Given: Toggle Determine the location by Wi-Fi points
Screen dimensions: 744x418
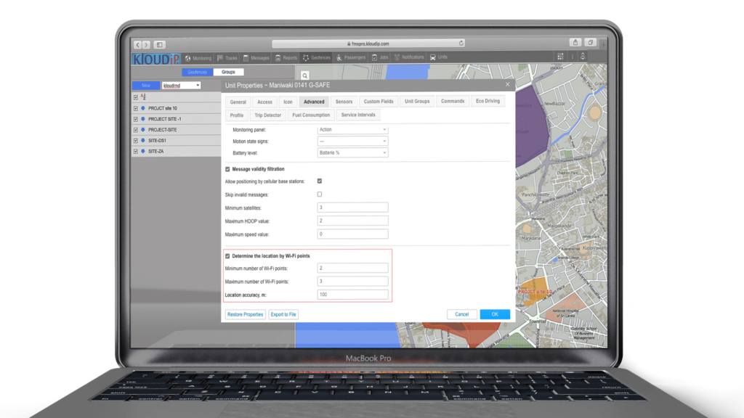Looking at the screenshot, I should (227, 256).
